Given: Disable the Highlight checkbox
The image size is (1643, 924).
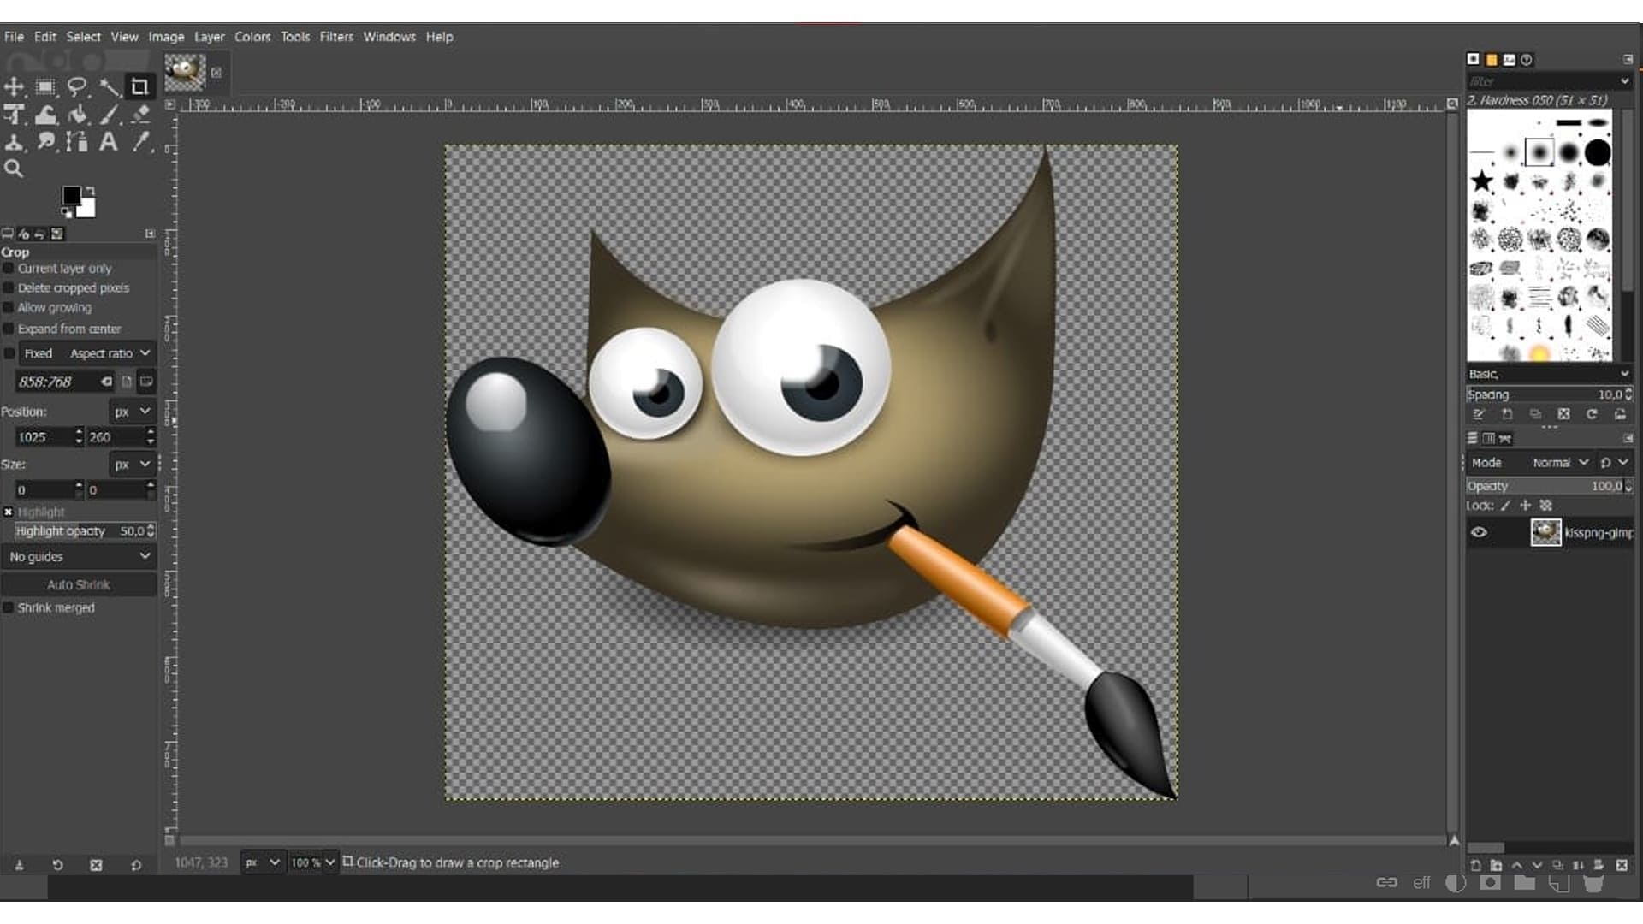Looking at the screenshot, I should click(9, 512).
